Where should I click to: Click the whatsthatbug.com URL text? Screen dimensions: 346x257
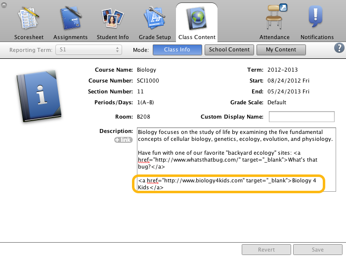(196, 160)
